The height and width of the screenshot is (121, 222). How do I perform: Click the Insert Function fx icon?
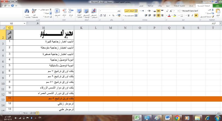[x=38, y=24]
